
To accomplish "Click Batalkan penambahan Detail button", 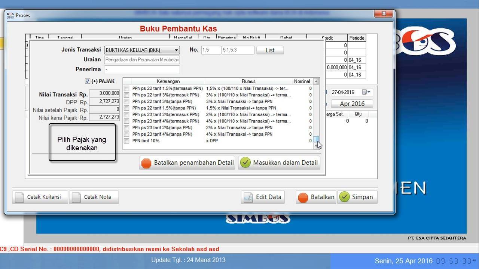I will point(187,163).
